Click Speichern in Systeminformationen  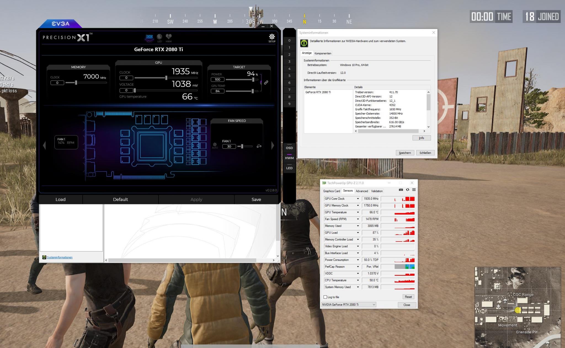[x=405, y=153]
